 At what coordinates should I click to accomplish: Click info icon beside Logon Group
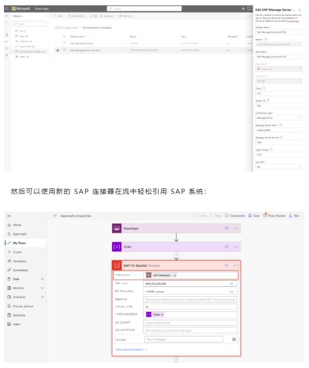pyautogui.click(x=271, y=149)
